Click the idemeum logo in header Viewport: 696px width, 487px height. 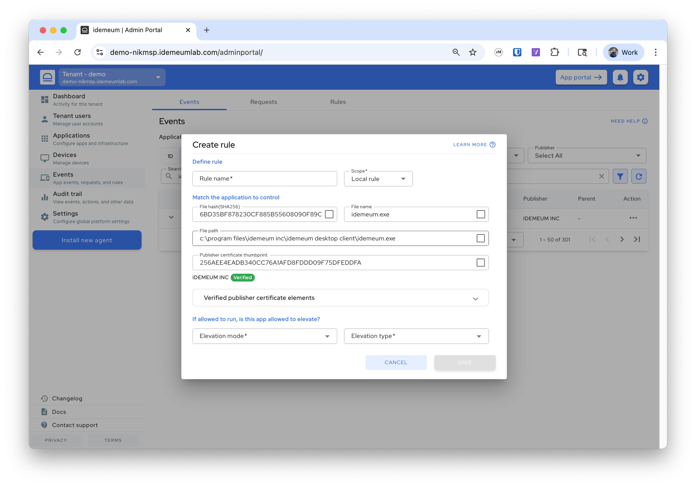click(47, 77)
